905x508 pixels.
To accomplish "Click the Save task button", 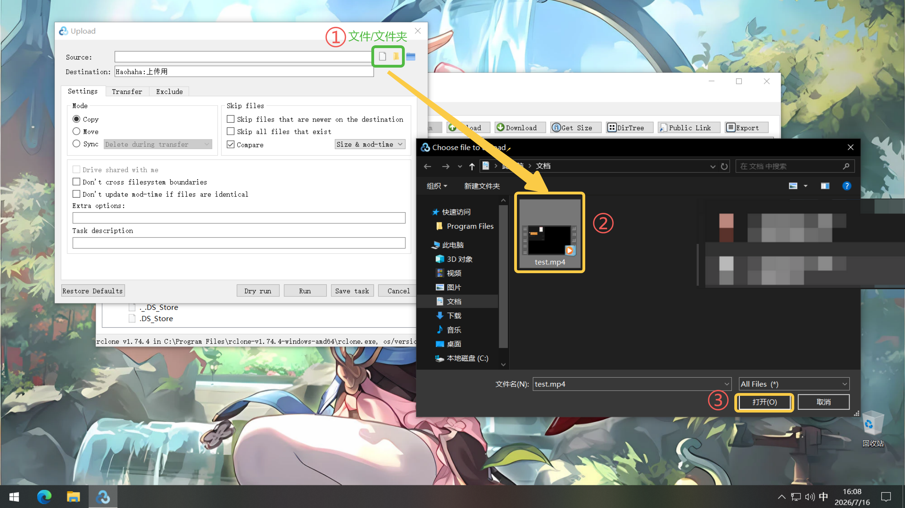I will pos(352,291).
